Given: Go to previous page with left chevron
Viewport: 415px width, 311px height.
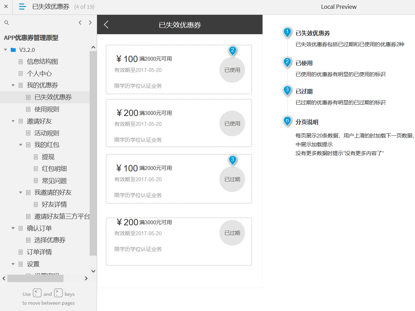Looking at the screenshot, I should click(80, 23).
